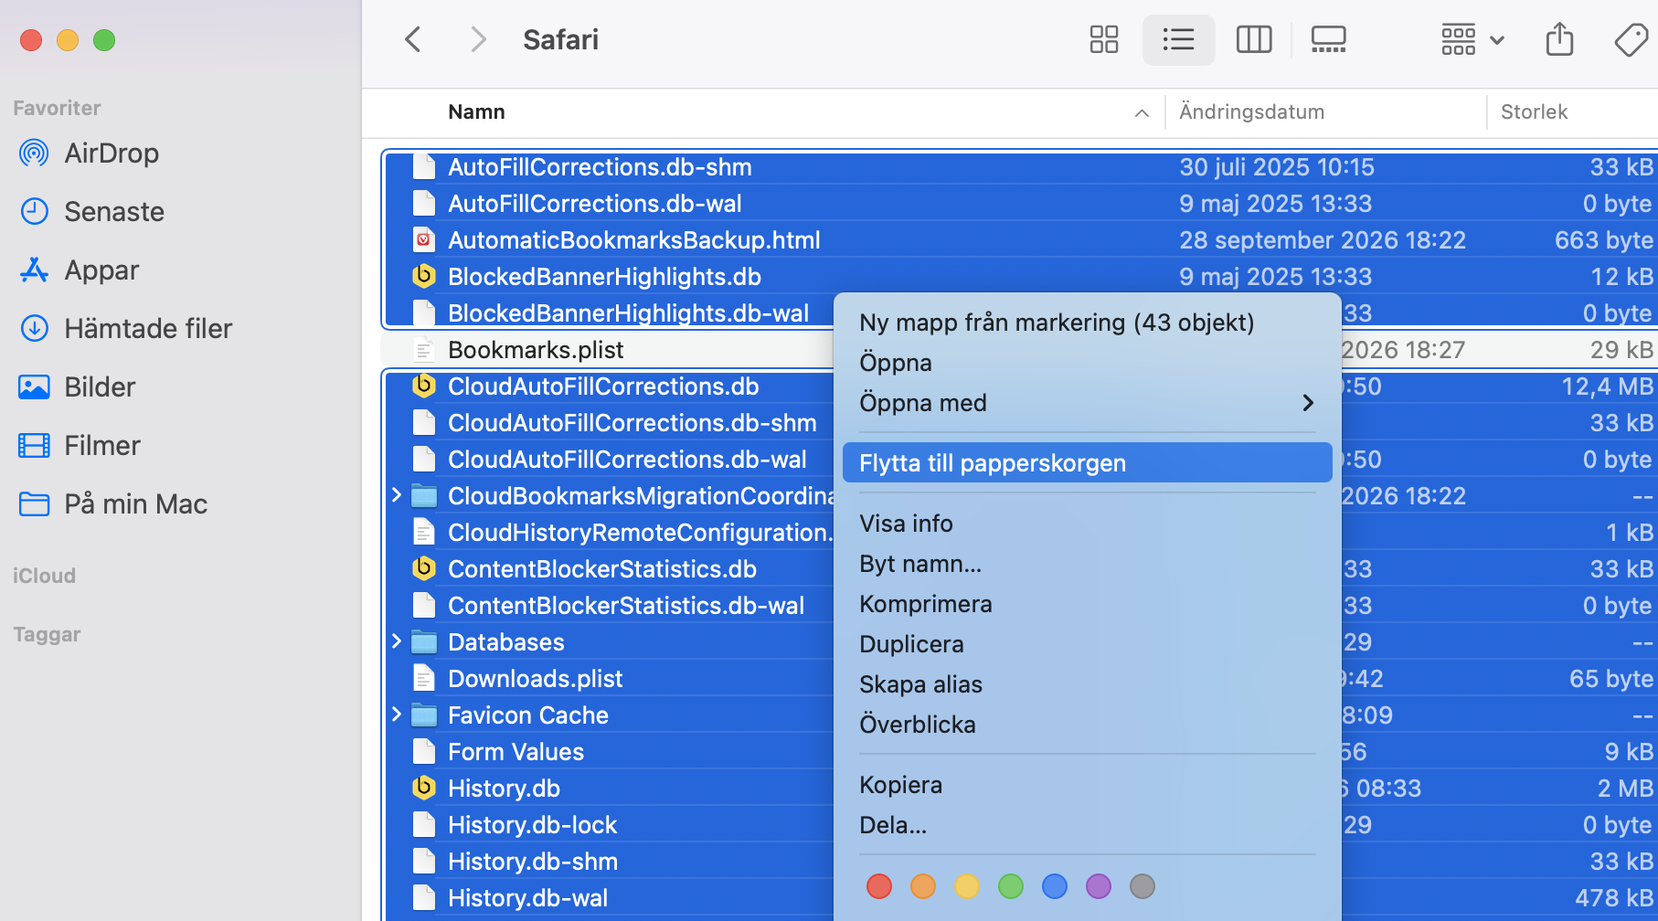
Task: Go back with the left chevron
Action: [x=413, y=39]
